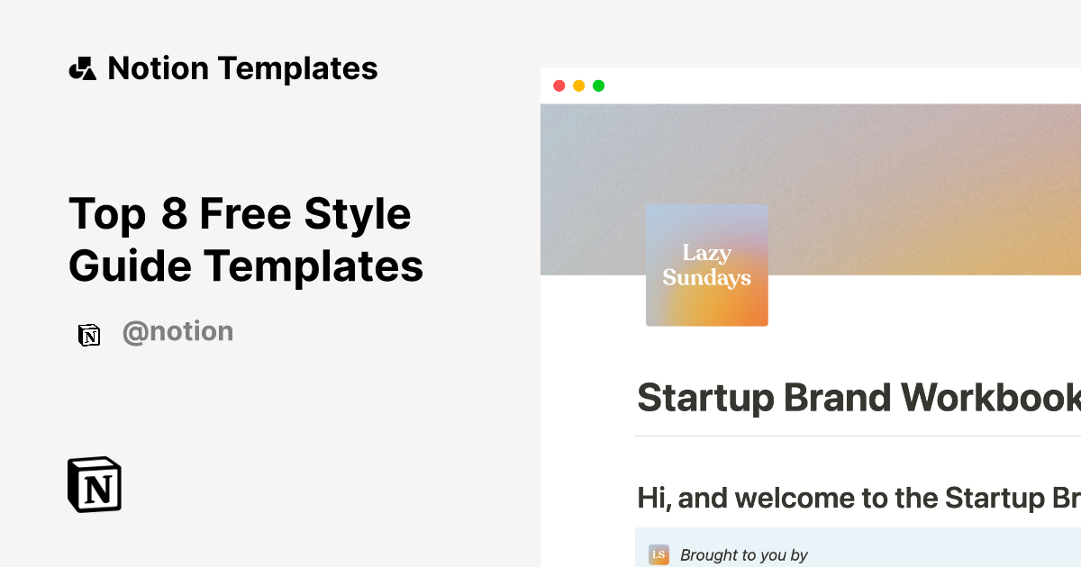The width and height of the screenshot is (1081, 567).
Task: Click the Lazy Sundays cover thumbnail
Action: click(x=707, y=265)
